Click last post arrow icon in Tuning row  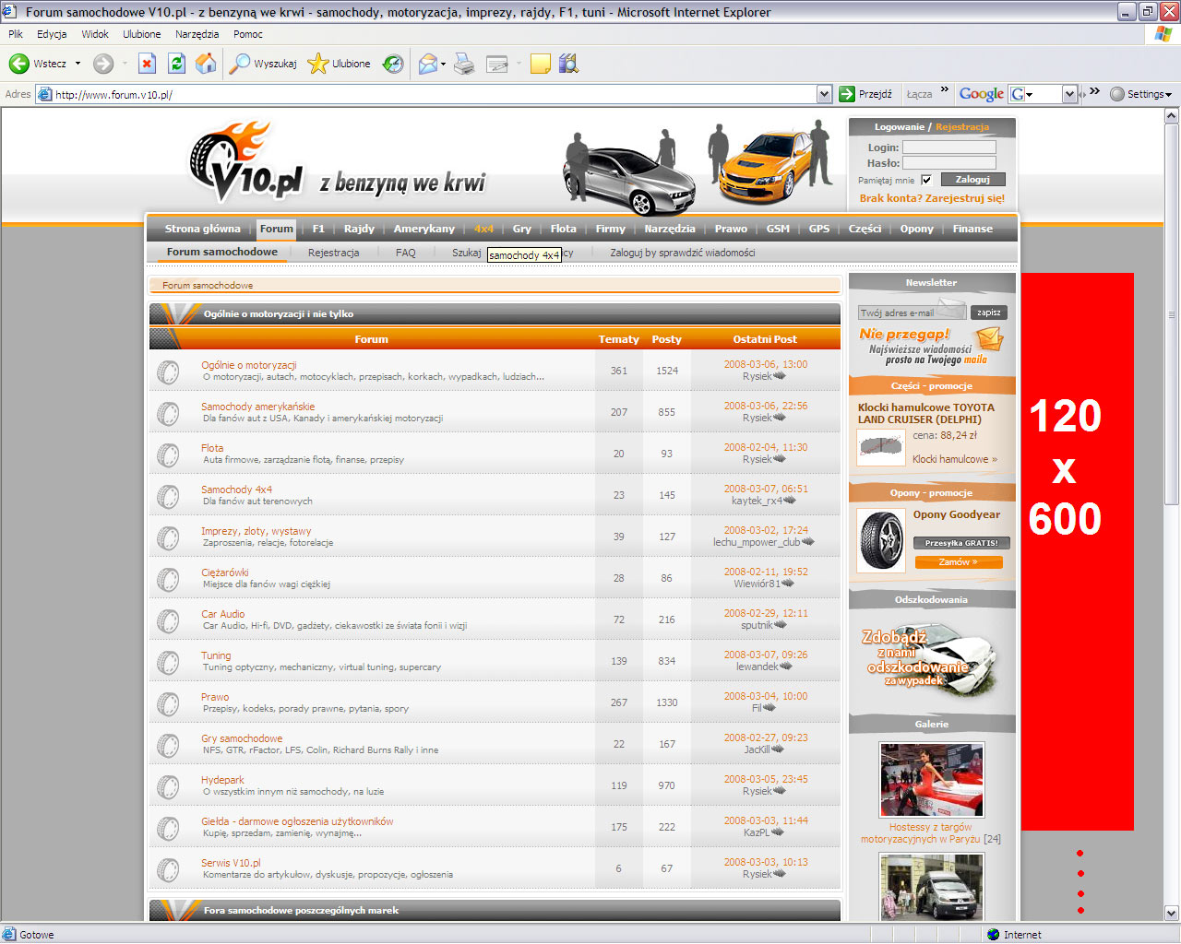point(785,667)
